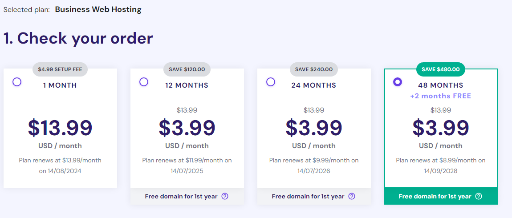512x218 pixels.
Task: Click the SAVE $480.00 badge
Action: 440,69
